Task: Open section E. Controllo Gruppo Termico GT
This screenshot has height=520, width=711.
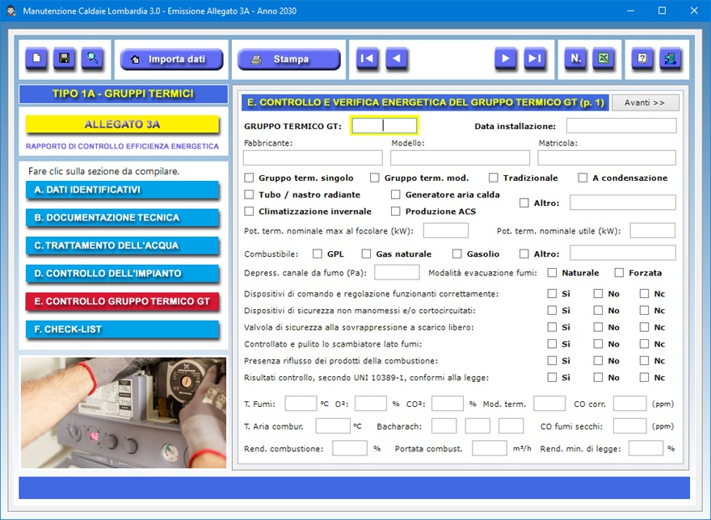Action: 123,301
